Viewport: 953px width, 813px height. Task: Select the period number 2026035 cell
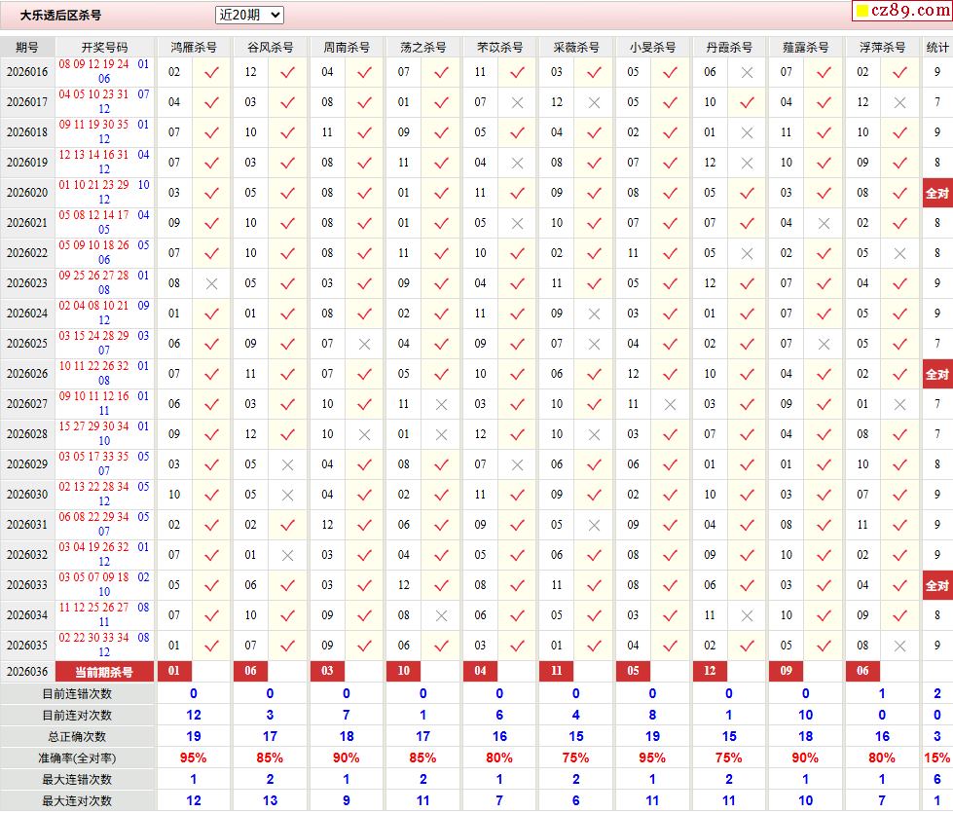(27, 646)
